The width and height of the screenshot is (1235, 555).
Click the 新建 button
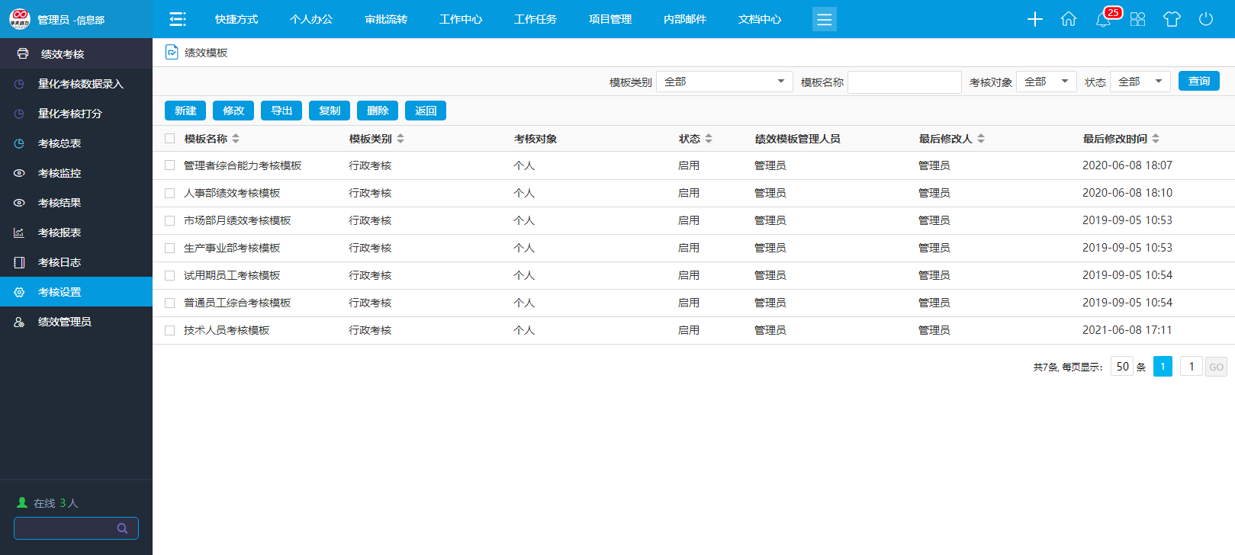click(x=185, y=111)
